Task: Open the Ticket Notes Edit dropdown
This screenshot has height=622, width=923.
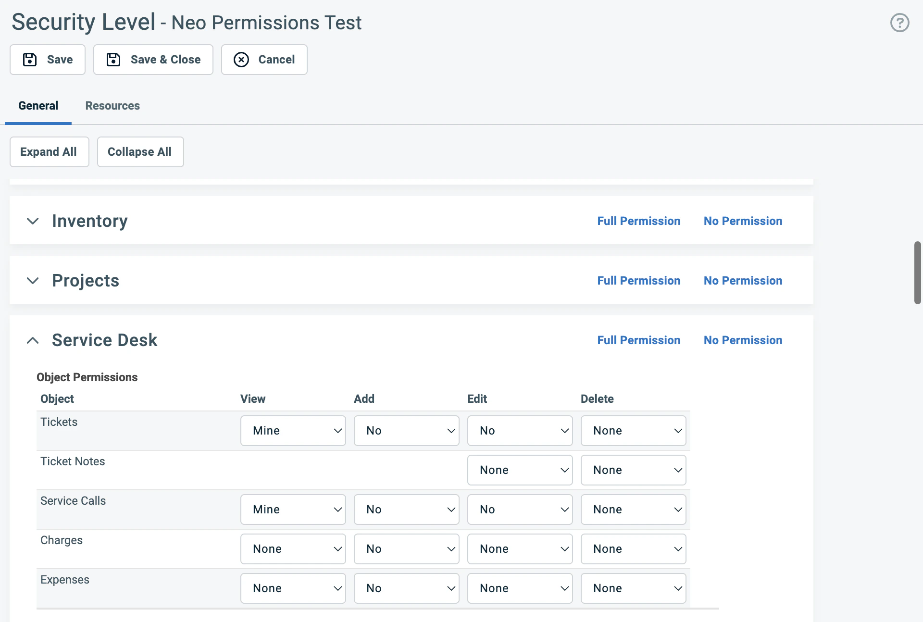Action: [520, 470]
